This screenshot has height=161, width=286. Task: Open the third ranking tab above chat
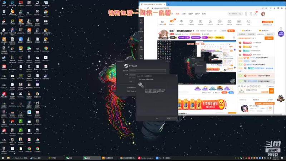point(261,34)
